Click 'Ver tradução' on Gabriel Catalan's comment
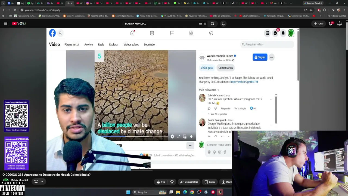This screenshot has height=196, width=348. pyautogui.click(x=240, y=109)
